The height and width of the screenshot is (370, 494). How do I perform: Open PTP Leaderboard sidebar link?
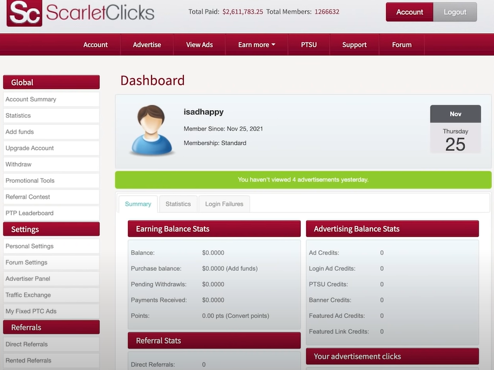51,213
